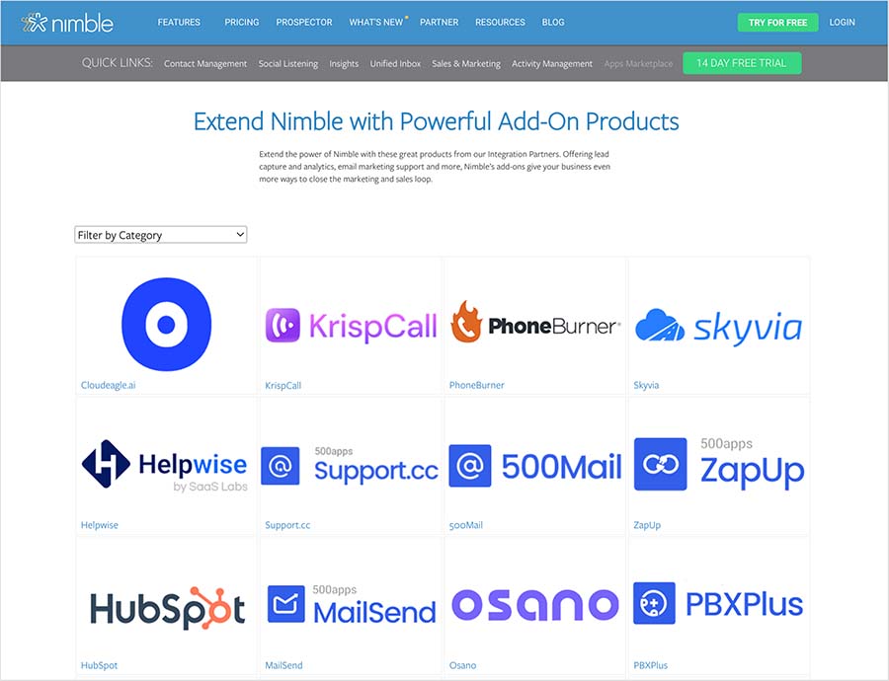Open the Activity Management quick link
This screenshot has width=889, height=681.
click(x=552, y=63)
